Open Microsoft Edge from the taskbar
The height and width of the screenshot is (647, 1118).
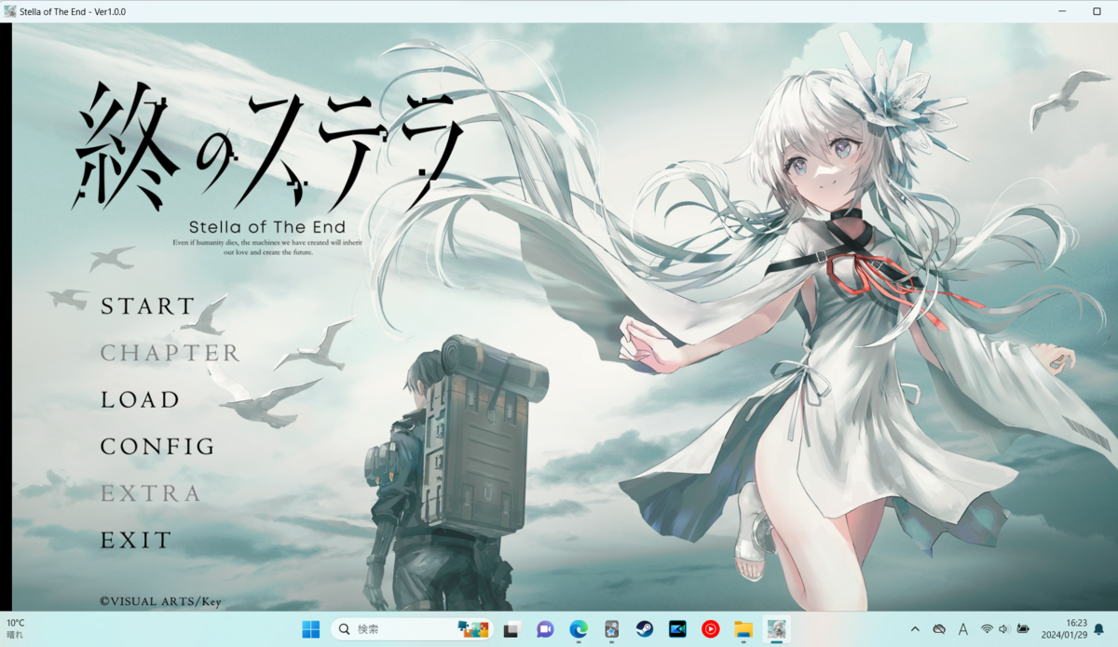[x=579, y=629]
